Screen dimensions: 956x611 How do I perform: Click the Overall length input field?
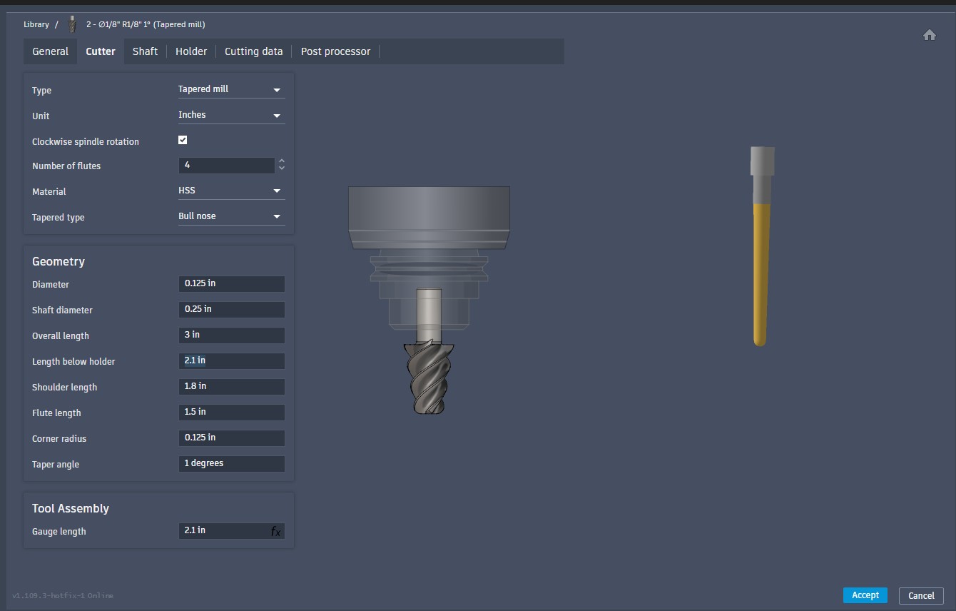(x=231, y=335)
